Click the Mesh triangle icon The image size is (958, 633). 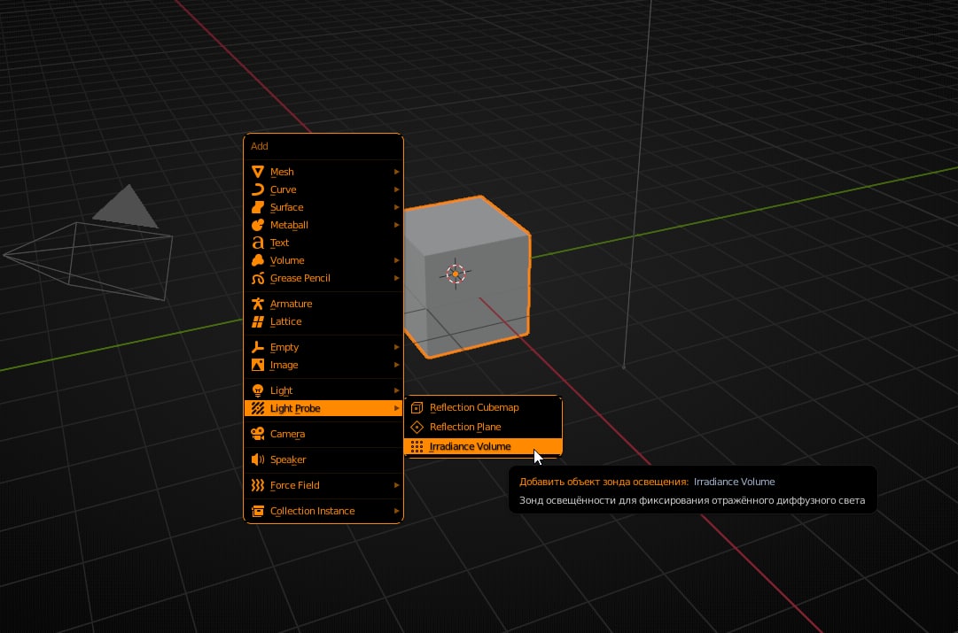point(258,172)
